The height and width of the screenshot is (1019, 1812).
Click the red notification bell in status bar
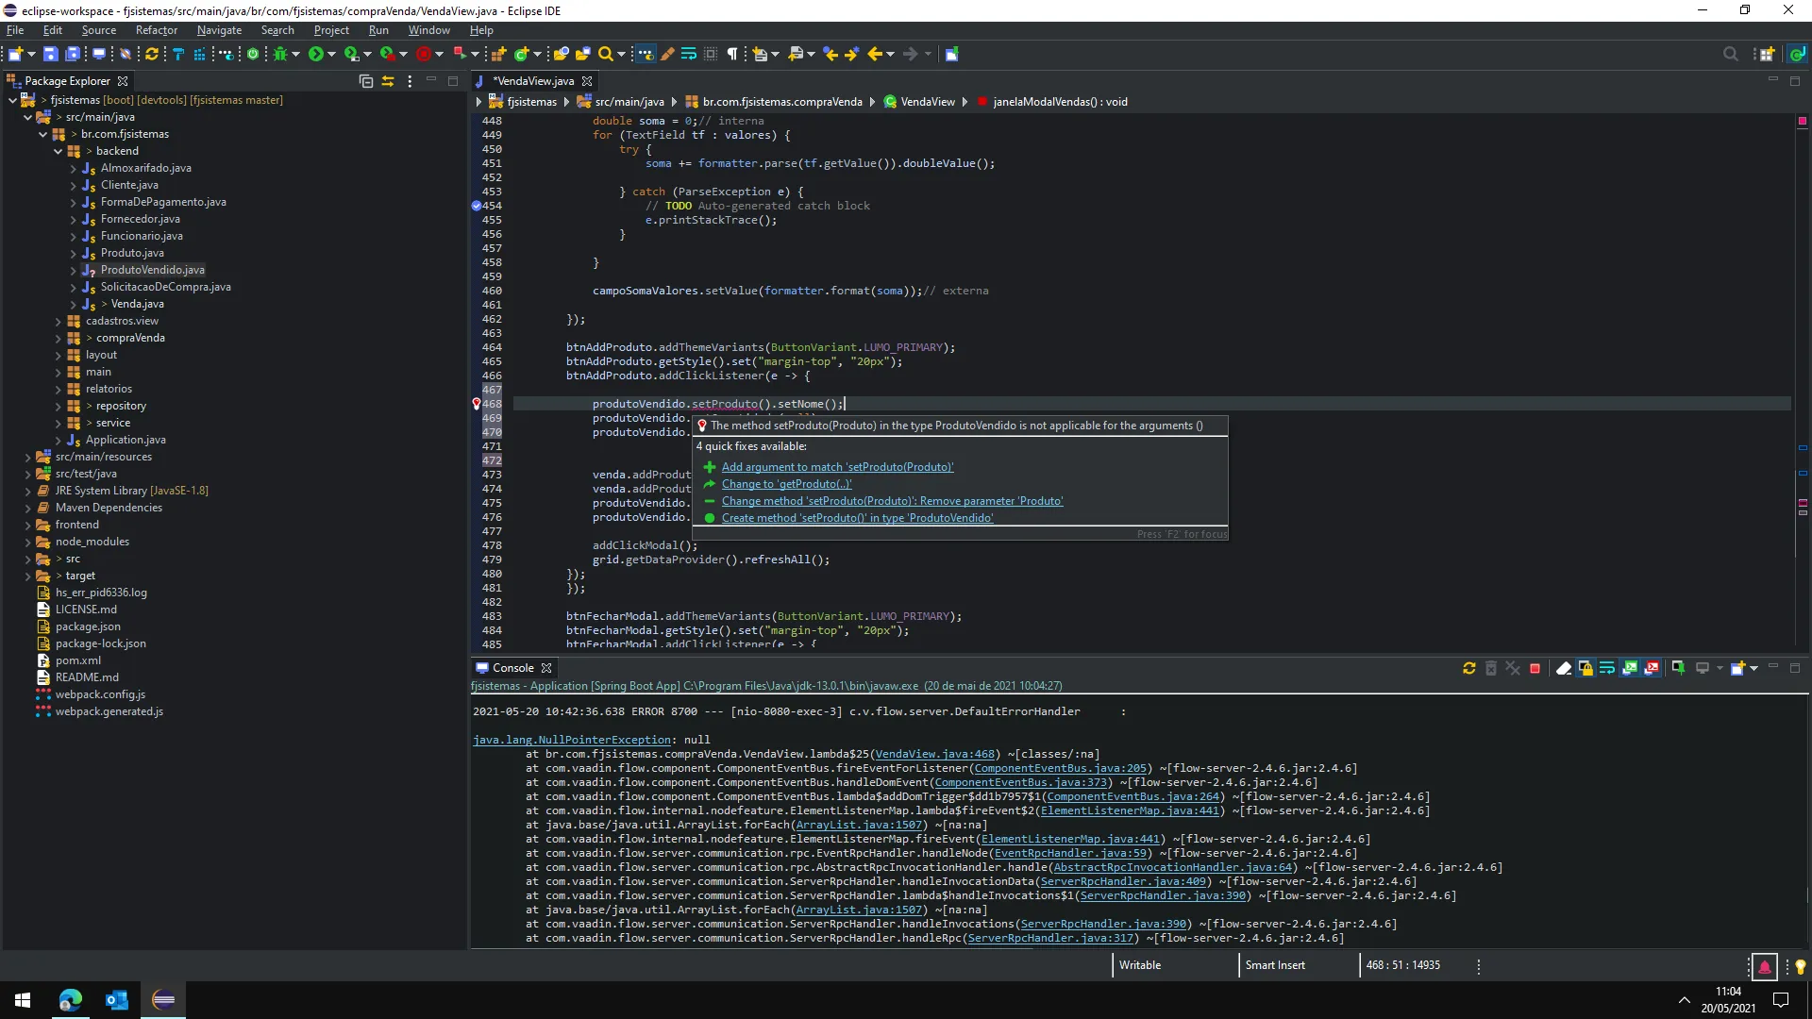[x=1764, y=966]
